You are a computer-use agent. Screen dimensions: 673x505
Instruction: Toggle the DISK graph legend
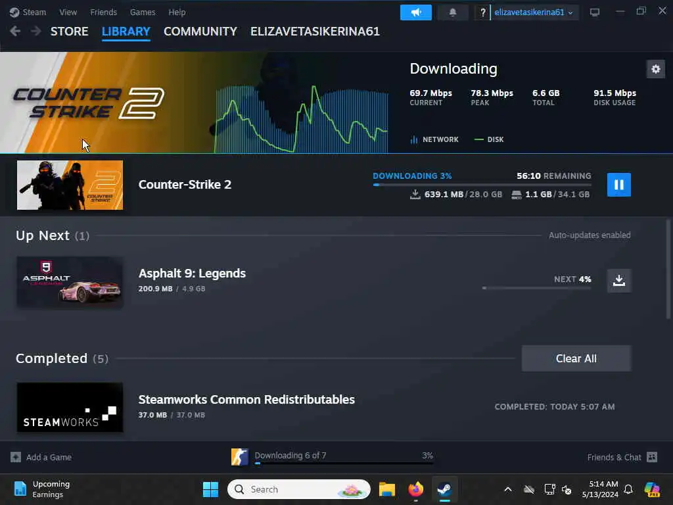coord(489,139)
